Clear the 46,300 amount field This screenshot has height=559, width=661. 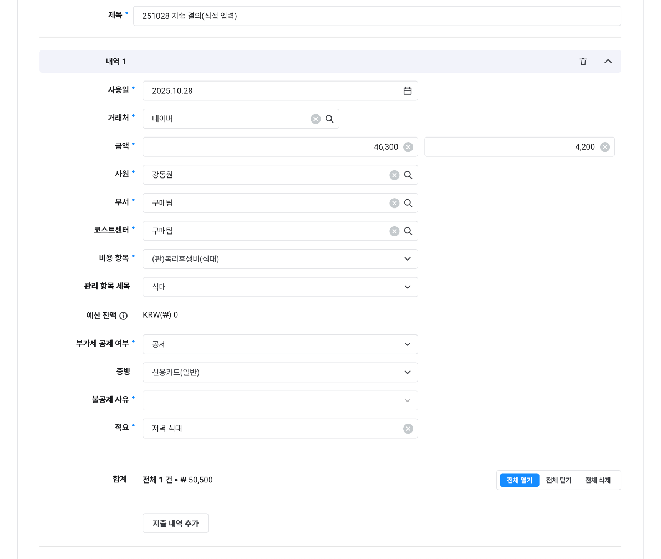408,147
